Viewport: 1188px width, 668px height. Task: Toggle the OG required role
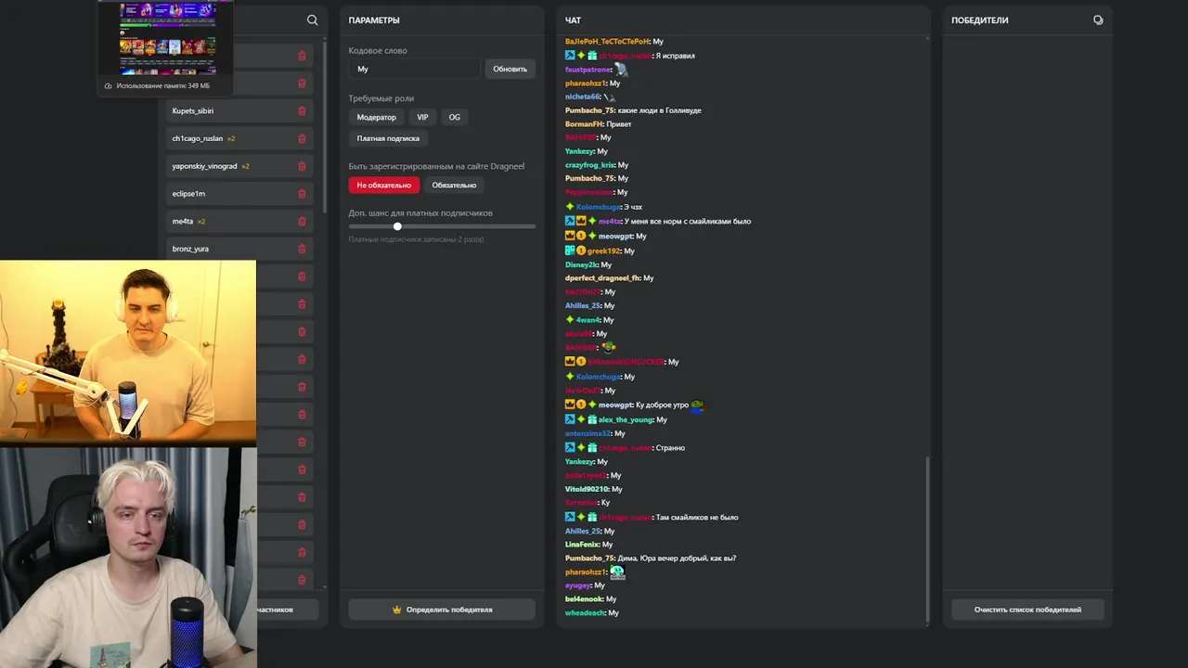click(x=455, y=117)
